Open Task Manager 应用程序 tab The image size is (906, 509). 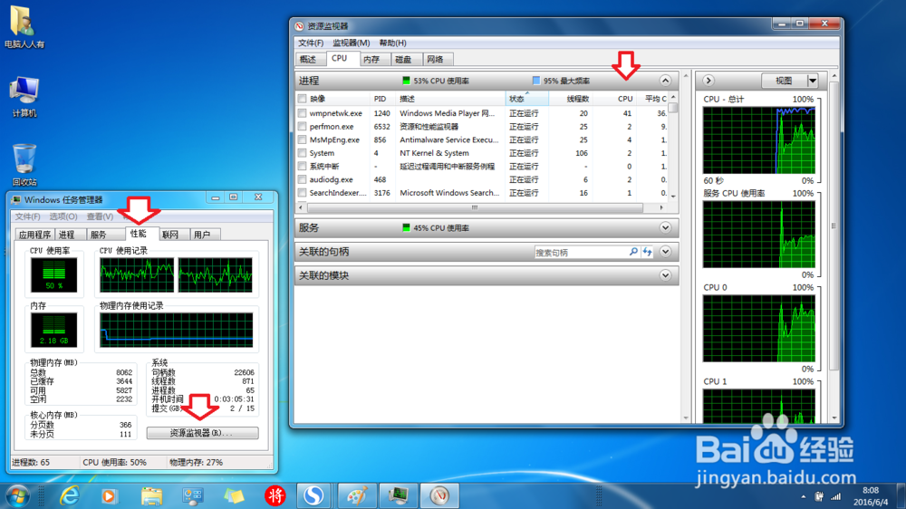click(34, 235)
